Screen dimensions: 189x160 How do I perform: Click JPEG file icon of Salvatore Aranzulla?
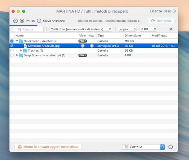[25, 46]
